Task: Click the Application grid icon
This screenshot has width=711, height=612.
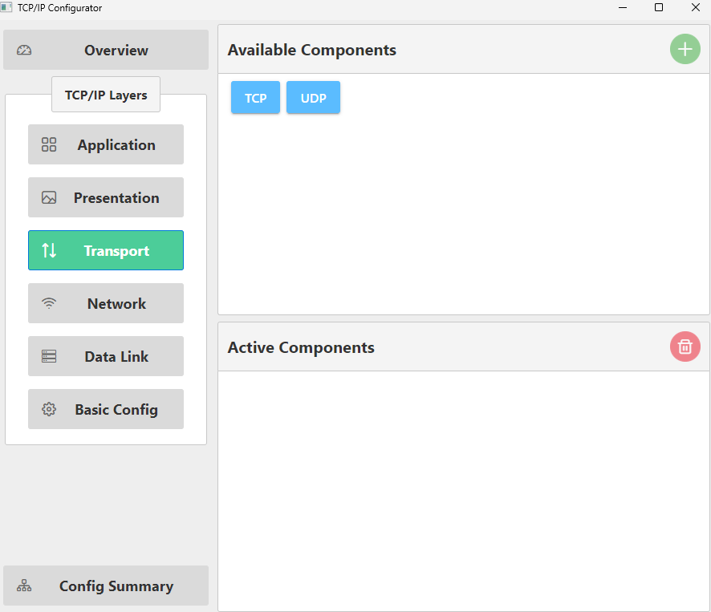Action: (x=49, y=144)
